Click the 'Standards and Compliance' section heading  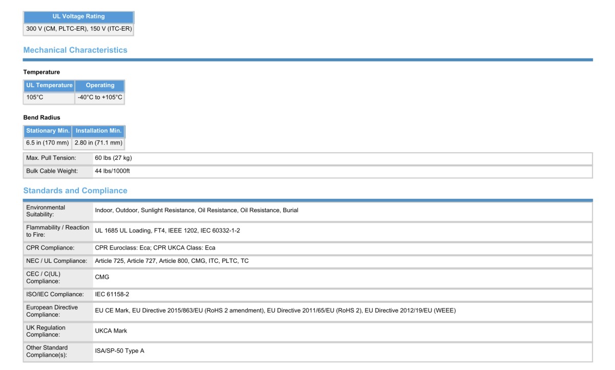tap(75, 191)
